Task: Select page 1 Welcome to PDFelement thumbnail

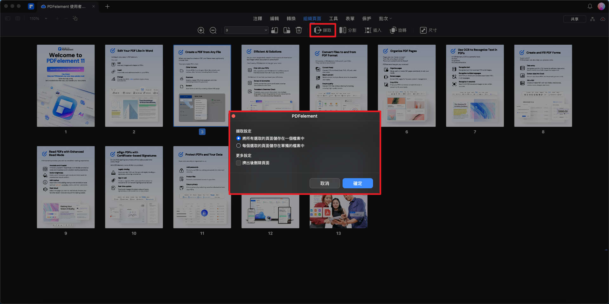Action: [x=66, y=86]
